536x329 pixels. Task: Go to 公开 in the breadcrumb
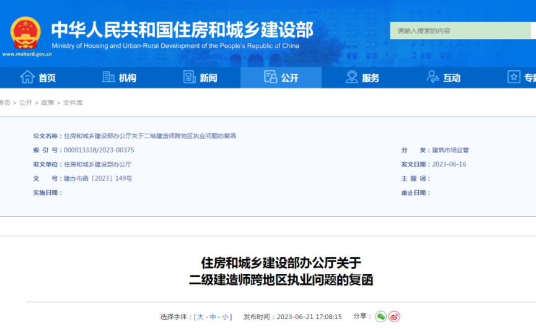pos(25,102)
